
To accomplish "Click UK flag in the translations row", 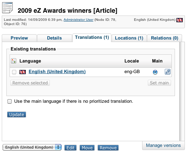I will (x=23, y=72).
